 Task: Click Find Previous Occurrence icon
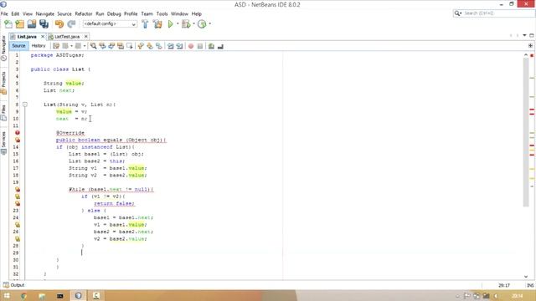pos(102,46)
